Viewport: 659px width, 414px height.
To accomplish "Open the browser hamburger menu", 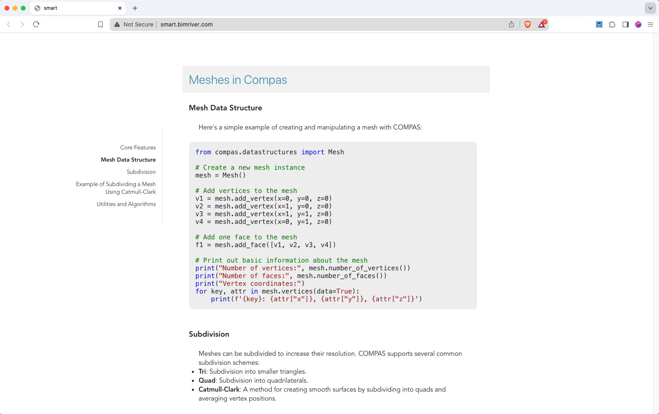I will [650, 24].
